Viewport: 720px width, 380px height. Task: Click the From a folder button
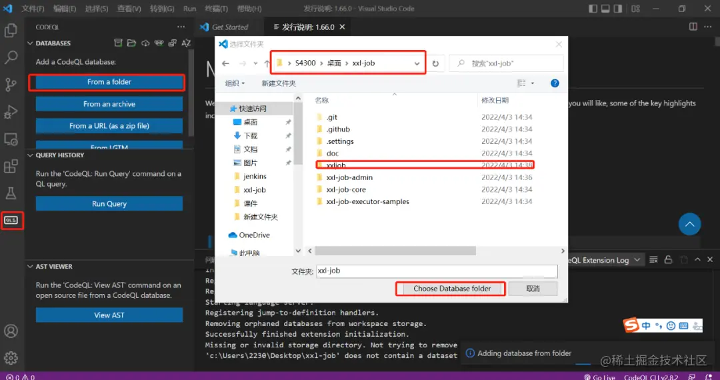point(109,82)
